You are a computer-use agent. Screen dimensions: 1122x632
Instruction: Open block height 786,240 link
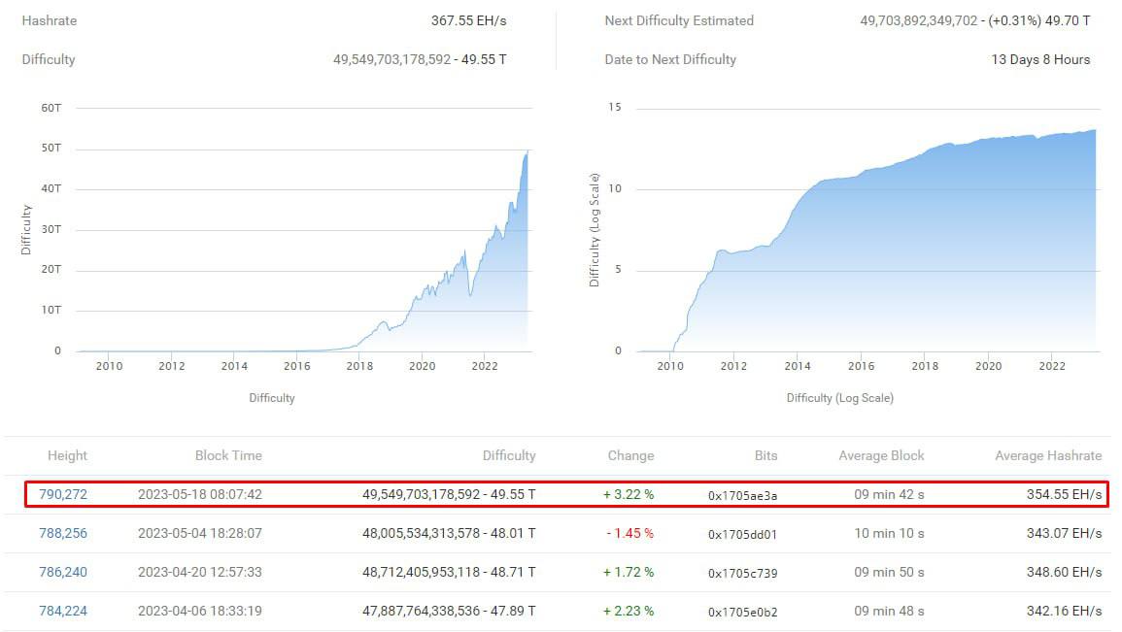click(x=63, y=572)
